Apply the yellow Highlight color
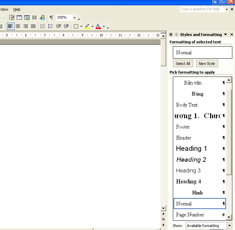Viewport: 235px width, 230px height. click(87, 26)
